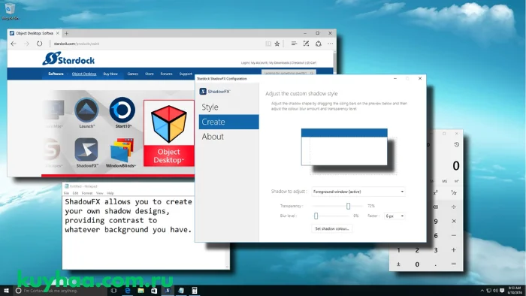Click Calculator multiply key
This screenshot has height=296, width=526.
click(454, 221)
